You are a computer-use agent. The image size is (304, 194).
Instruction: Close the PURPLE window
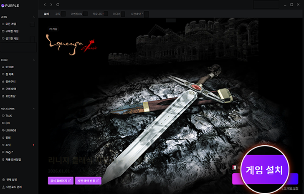coord(298,5)
